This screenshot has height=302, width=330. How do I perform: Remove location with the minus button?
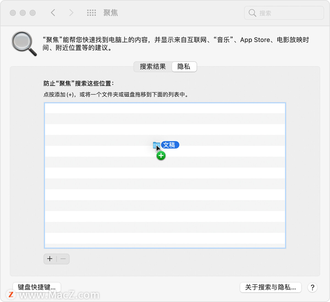[63, 259]
